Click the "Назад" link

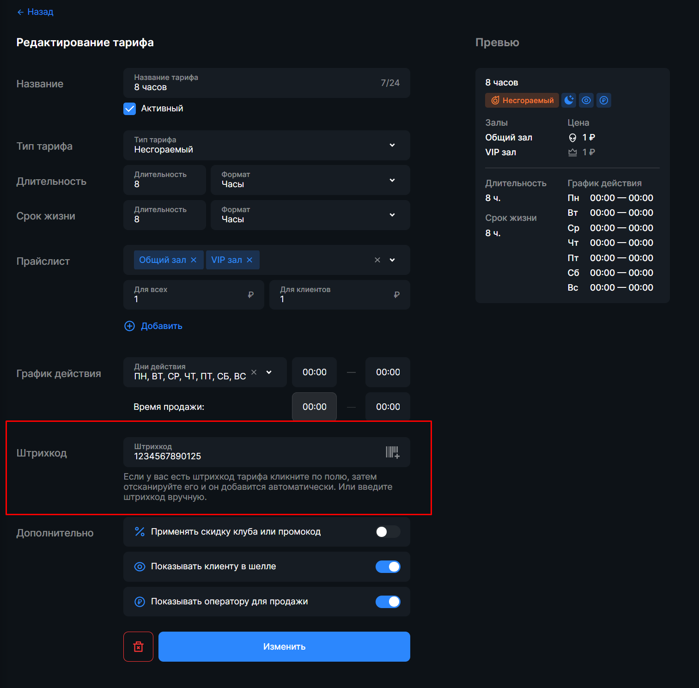coord(35,12)
